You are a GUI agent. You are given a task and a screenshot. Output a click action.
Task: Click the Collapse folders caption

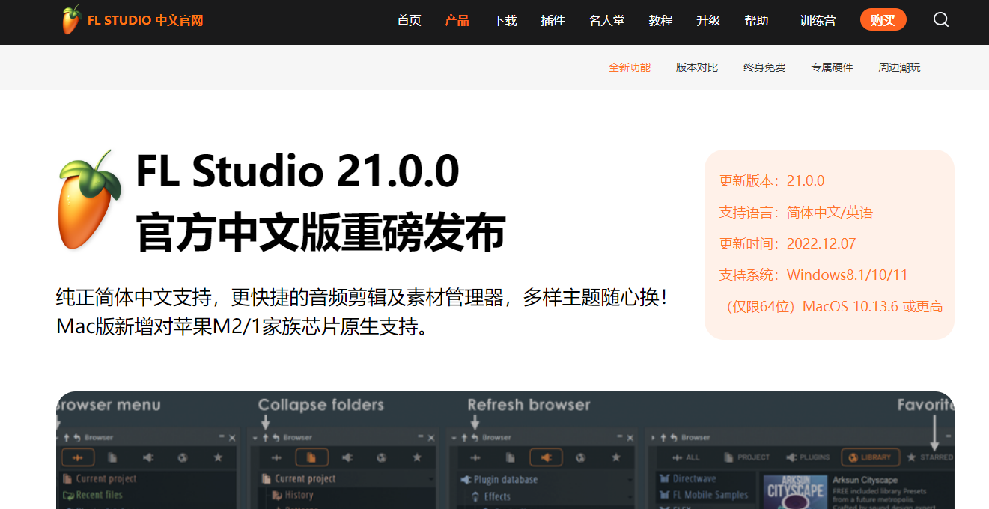pyautogui.click(x=320, y=405)
